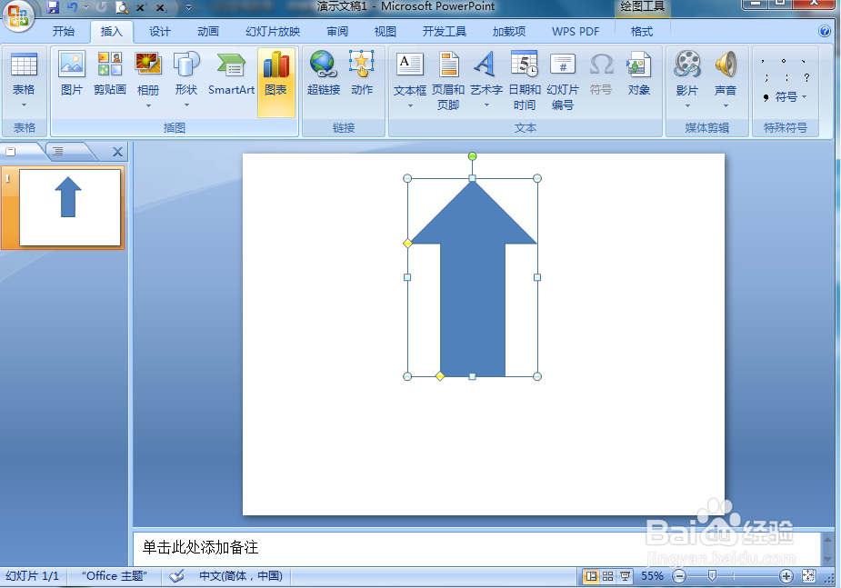This screenshot has width=841, height=588.
Task: Fit slide to current window
Action: tap(808, 576)
